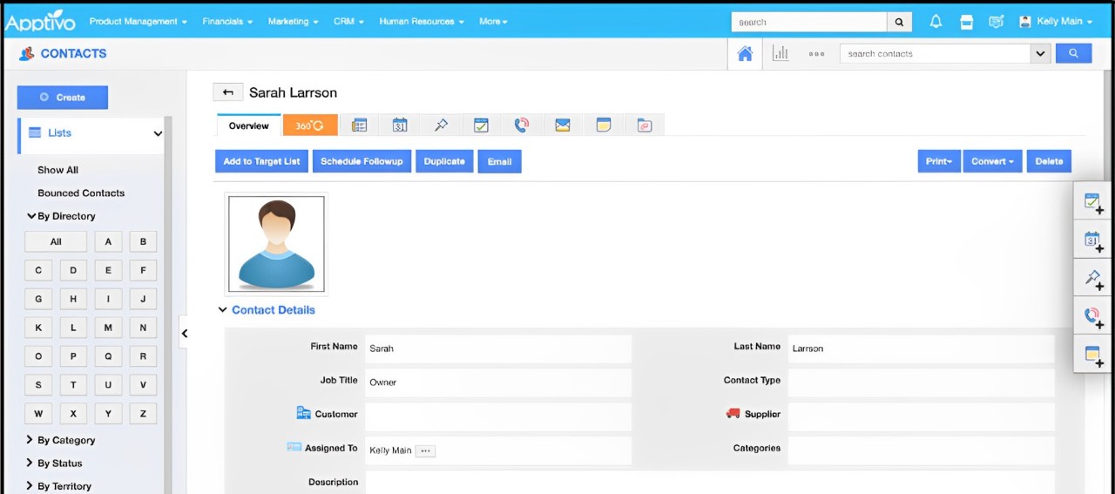Add calendar event from right quick-create panel
The width and height of the screenshot is (1115, 494).
[x=1093, y=241]
